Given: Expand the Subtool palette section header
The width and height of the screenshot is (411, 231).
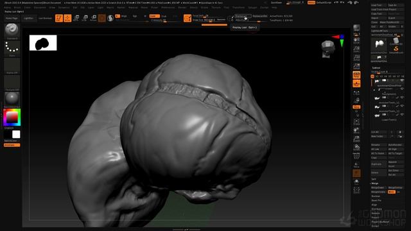Looking at the screenshot, I should point(376,67).
